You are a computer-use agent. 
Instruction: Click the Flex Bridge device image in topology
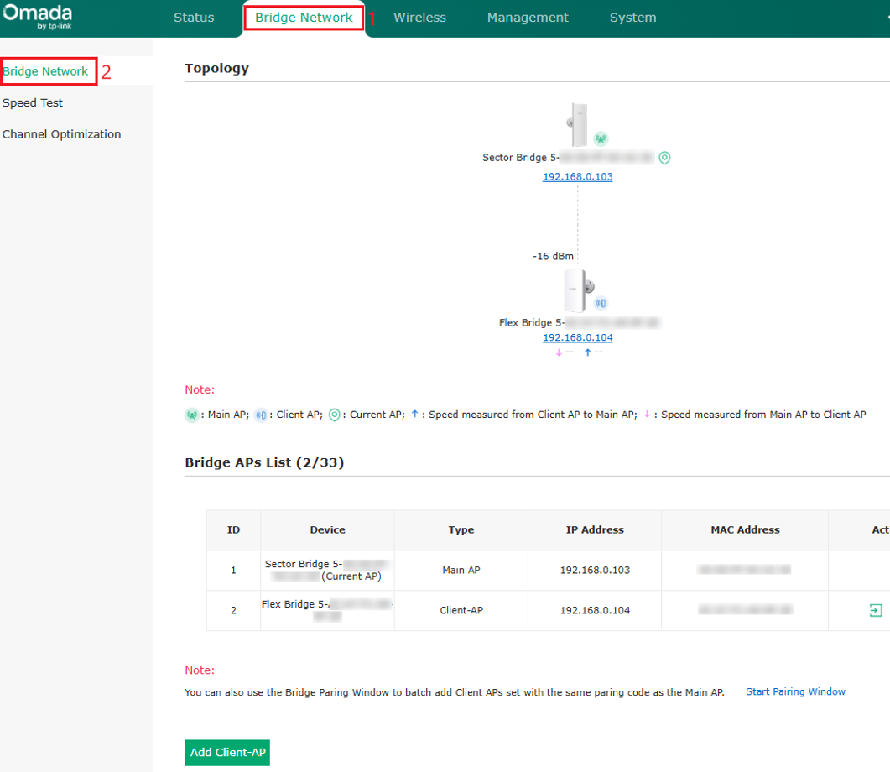579,290
